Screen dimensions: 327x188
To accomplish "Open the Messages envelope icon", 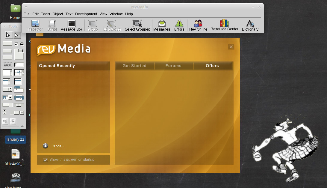I will tap(162, 25).
